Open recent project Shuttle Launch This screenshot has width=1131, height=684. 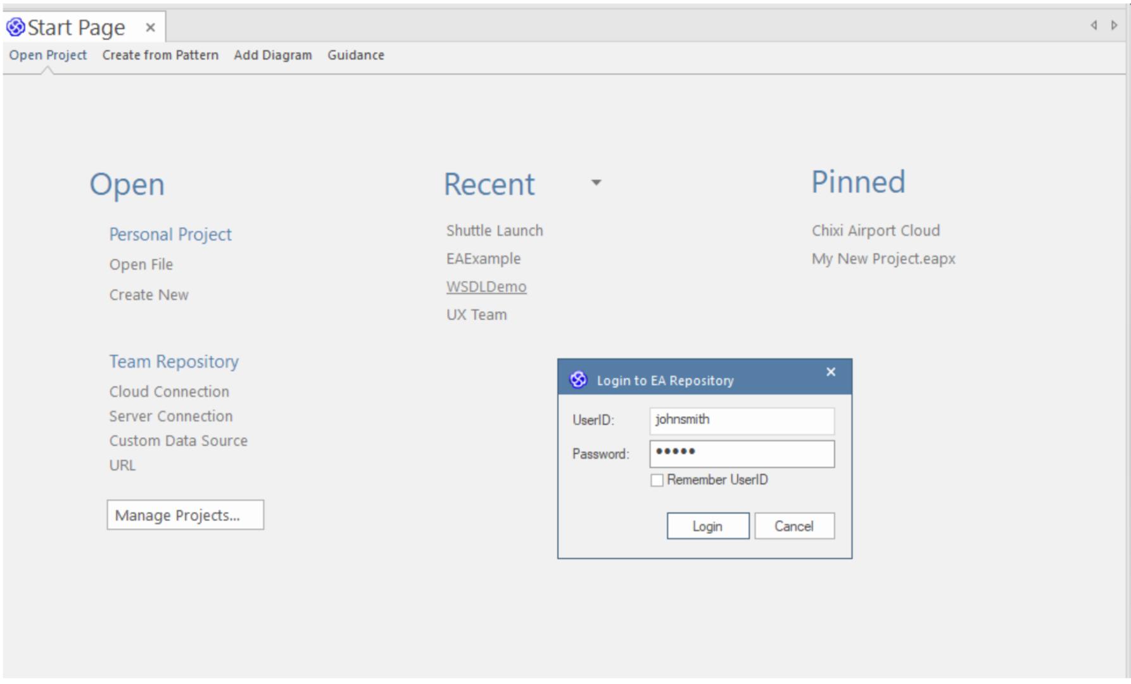(495, 231)
